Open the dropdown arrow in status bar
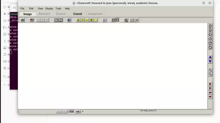The width and height of the screenshot is (220, 123). (83, 111)
